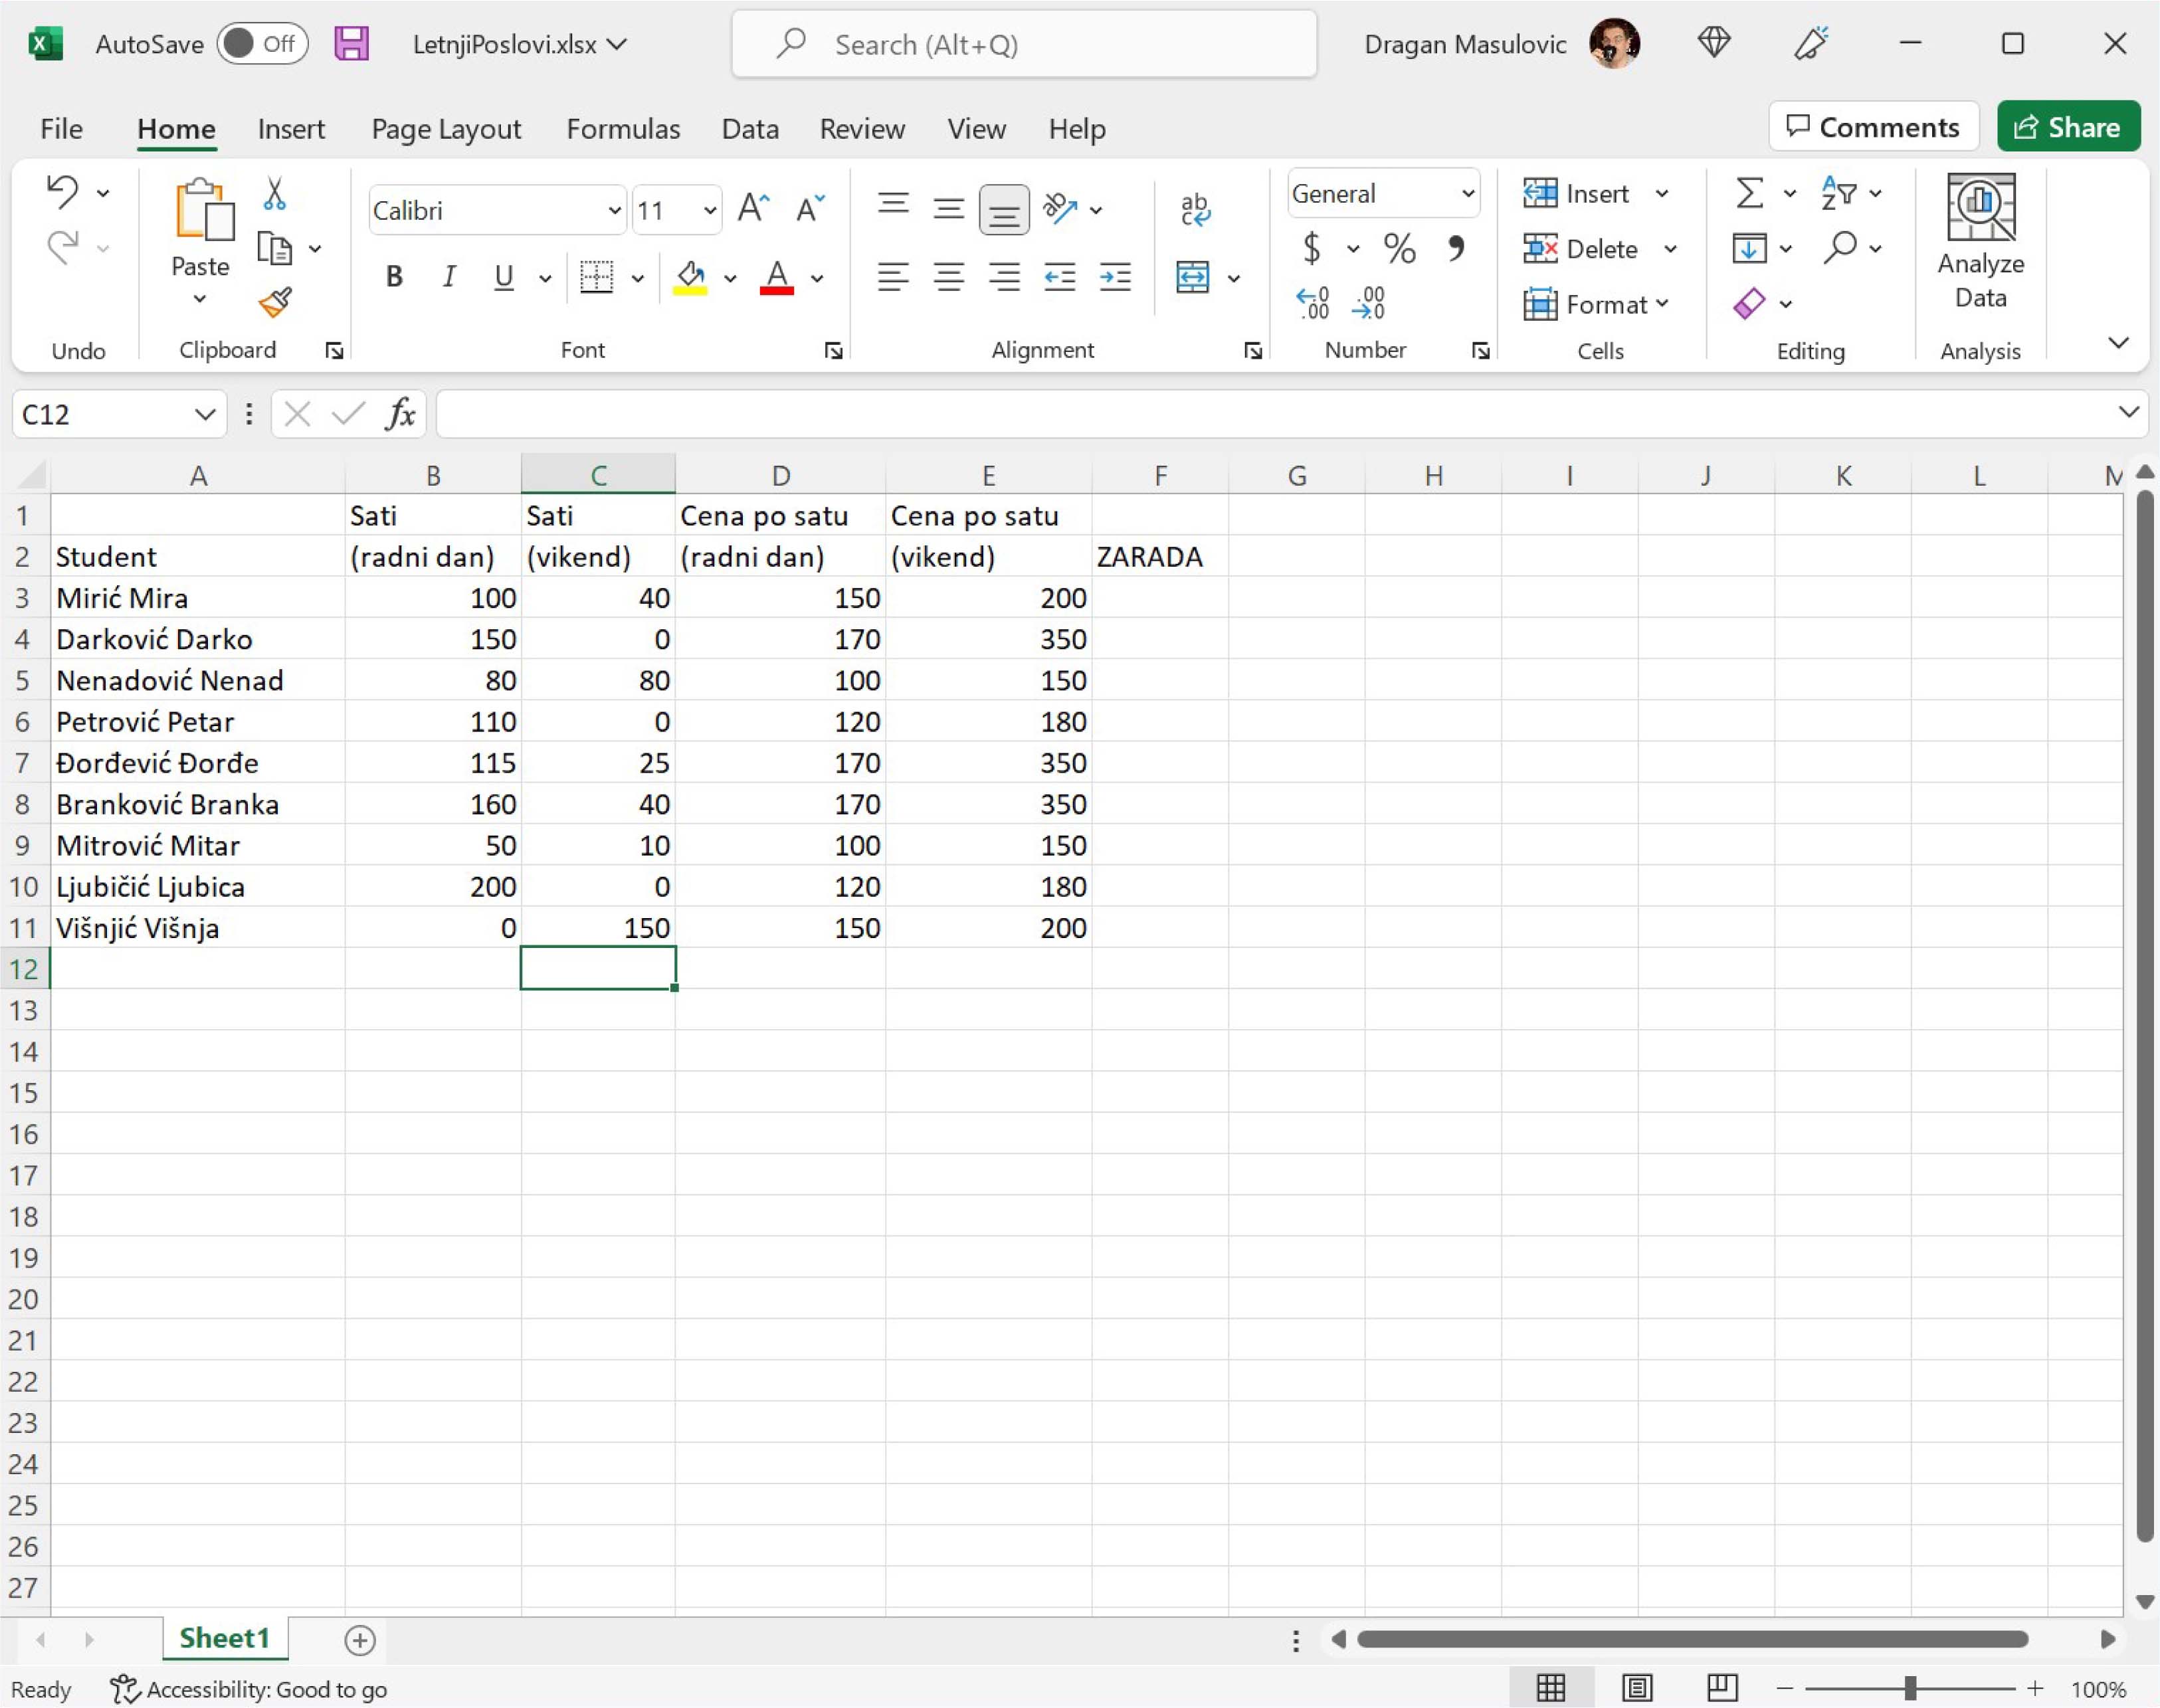Image resolution: width=2160 pixels, height=1708 pixels.
Task: Toggle the AutoSave switch
Action: 262,44
